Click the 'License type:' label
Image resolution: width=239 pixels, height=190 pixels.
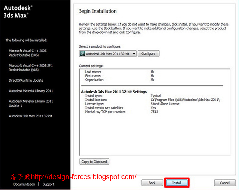point(95,104)
